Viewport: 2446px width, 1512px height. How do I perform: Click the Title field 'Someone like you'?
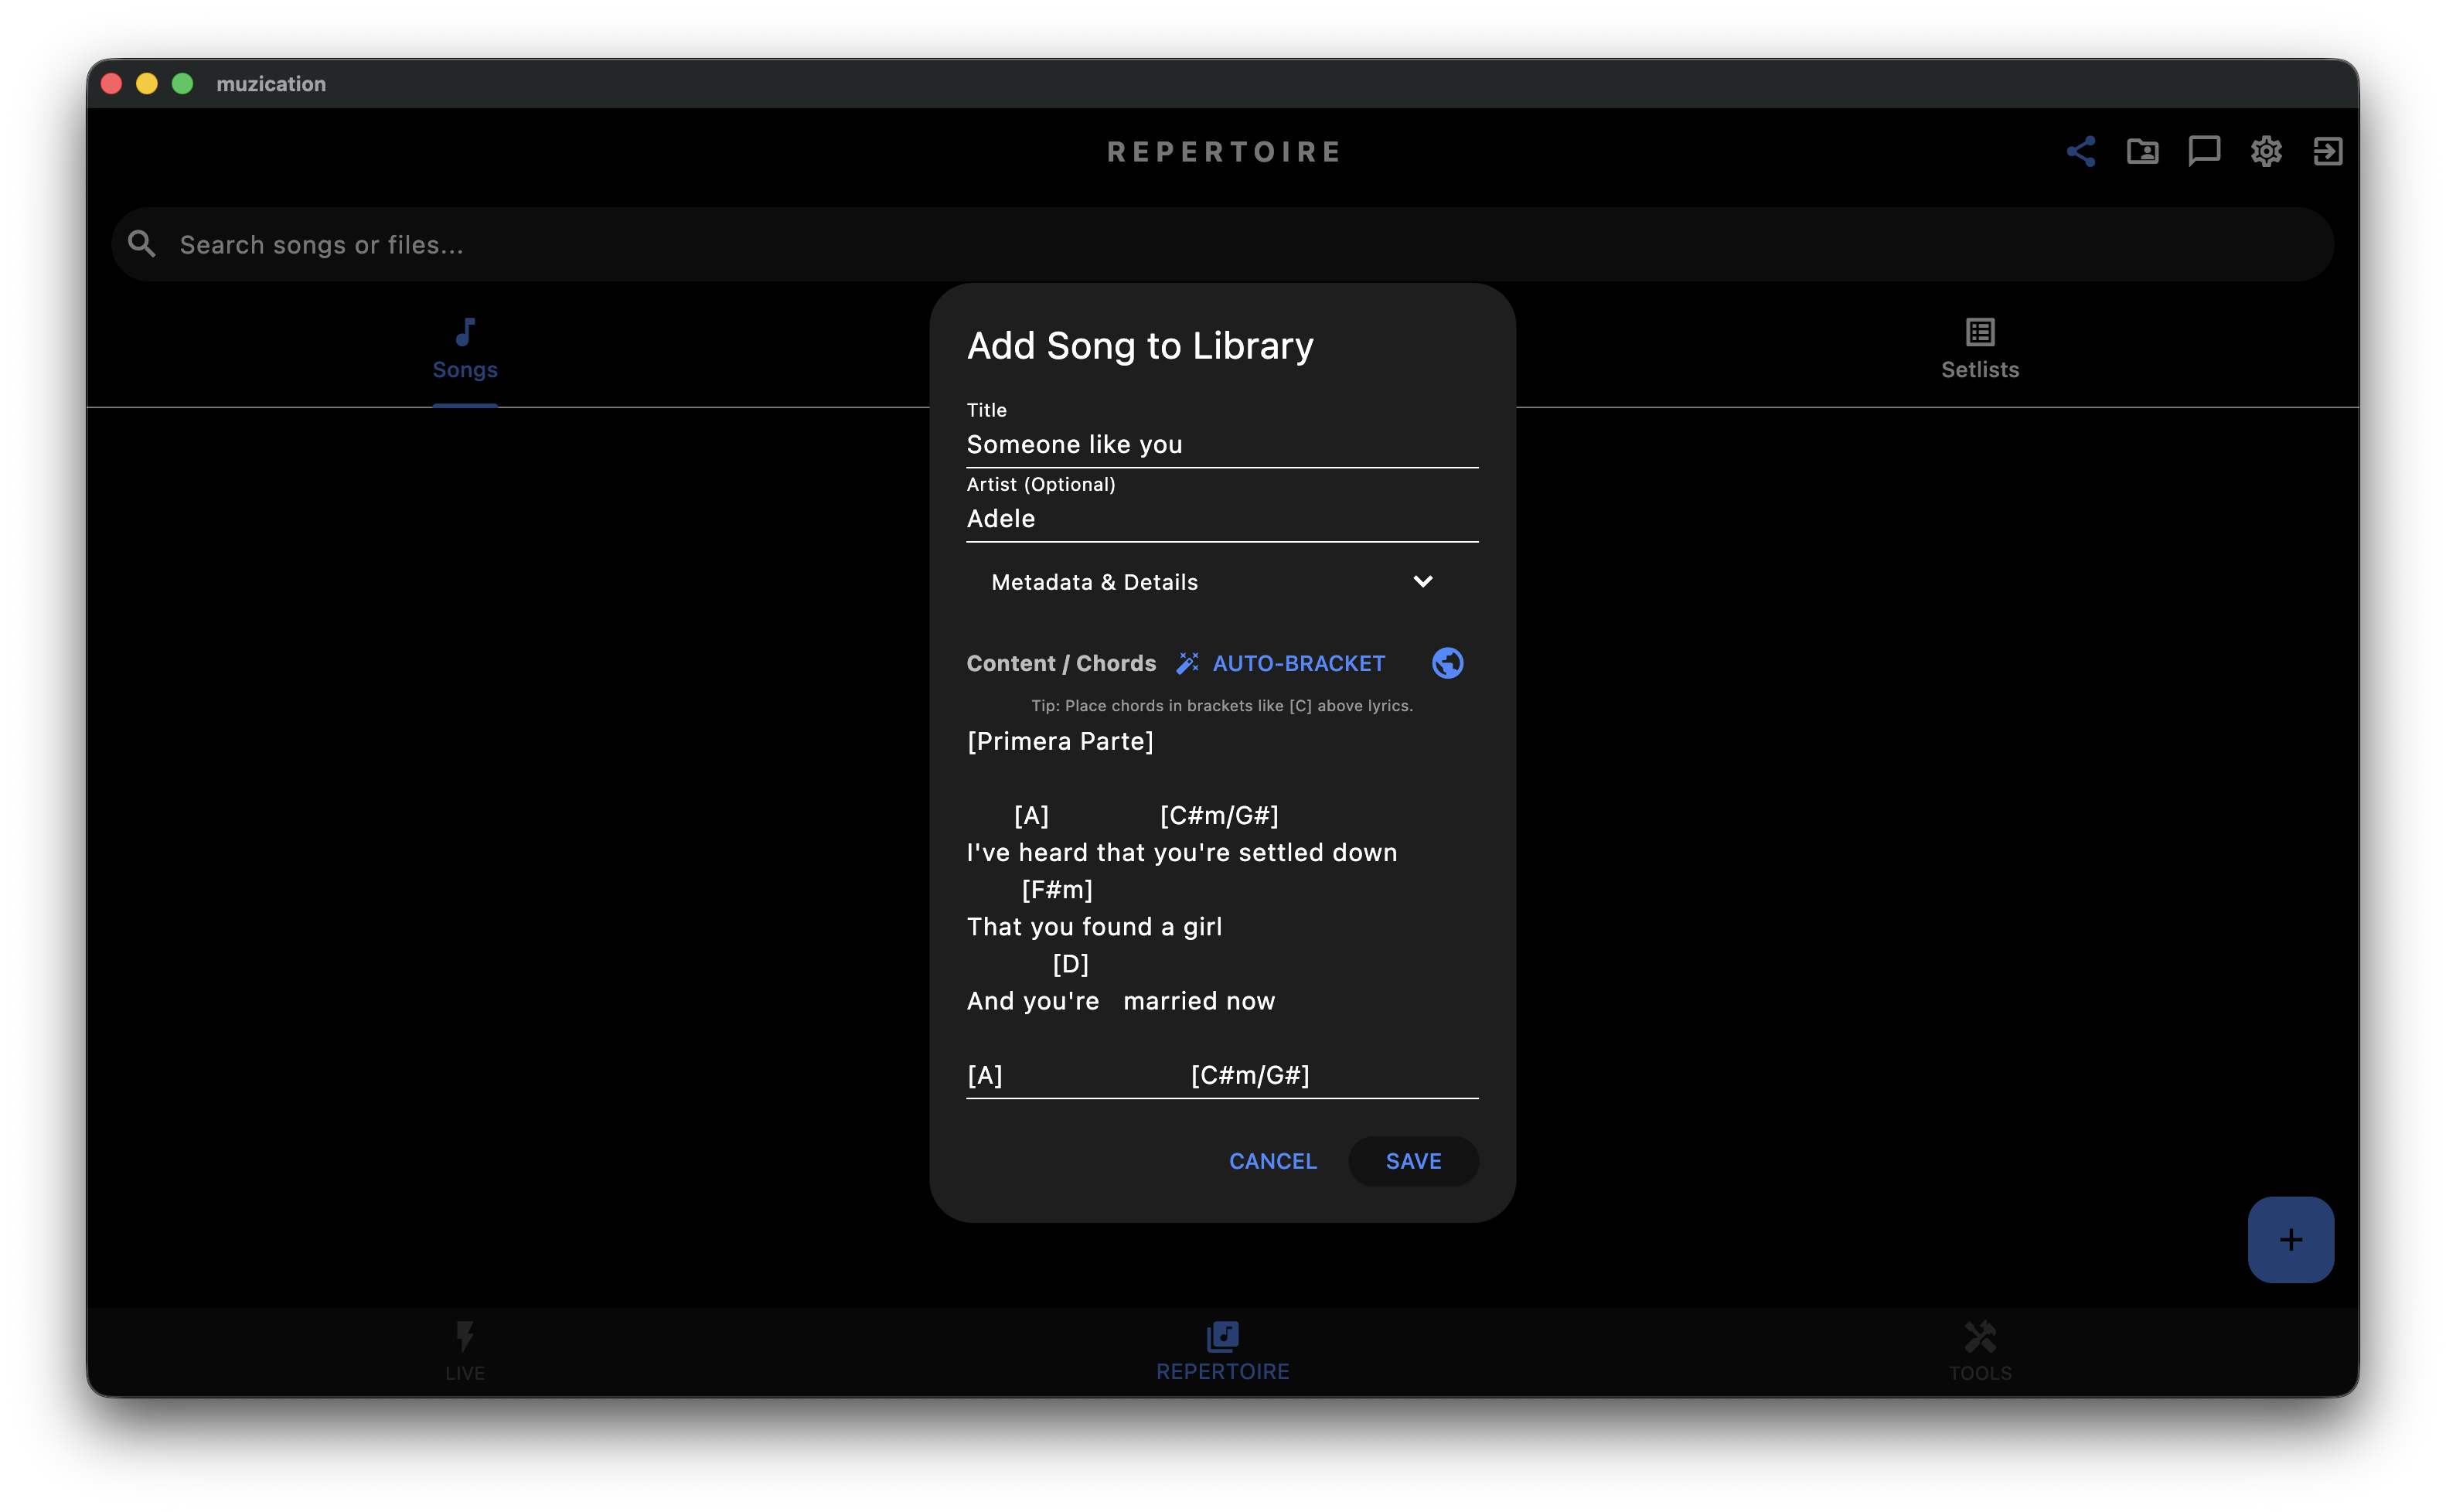1222,444
